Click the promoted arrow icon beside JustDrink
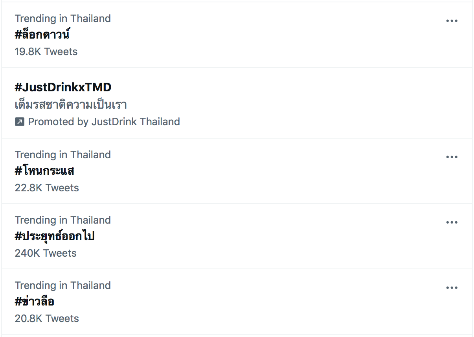Viewport: 474px width, 337px height. click(x=20, y=122)
